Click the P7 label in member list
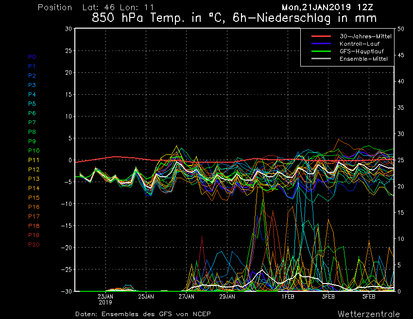This screenshot has width=413, height=319. click(x=32, y=122)
